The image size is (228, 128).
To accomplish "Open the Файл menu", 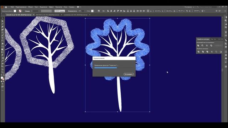I will coord(12,7).
